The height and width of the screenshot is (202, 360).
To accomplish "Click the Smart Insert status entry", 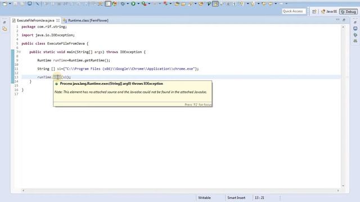I will coord(236,198).
